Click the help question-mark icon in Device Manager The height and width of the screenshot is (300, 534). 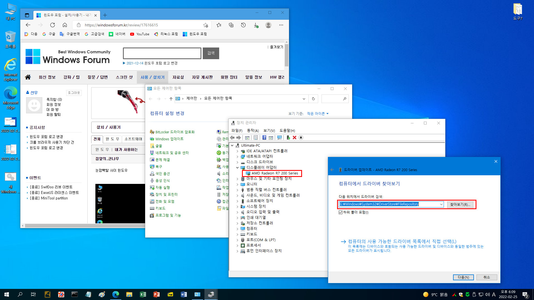click(264, 137)
